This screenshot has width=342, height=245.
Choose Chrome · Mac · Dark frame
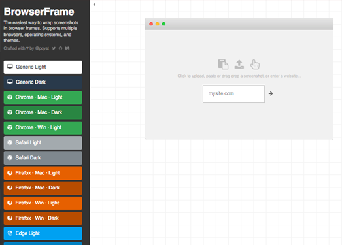pos(43,112)
